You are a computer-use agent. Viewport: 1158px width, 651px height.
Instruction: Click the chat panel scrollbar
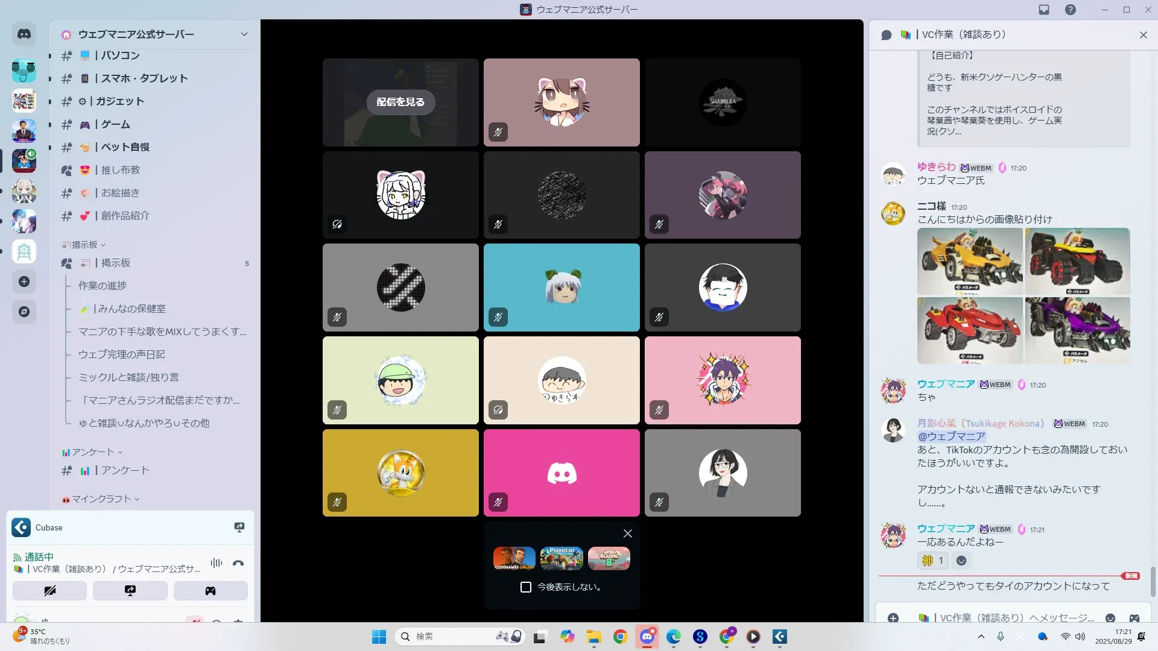coord(1153,581)
